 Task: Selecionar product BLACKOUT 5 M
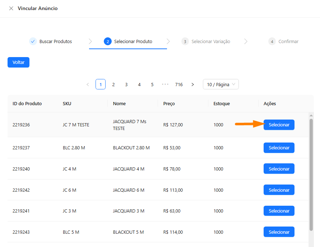pyautogui.click(x=279, y=232)
